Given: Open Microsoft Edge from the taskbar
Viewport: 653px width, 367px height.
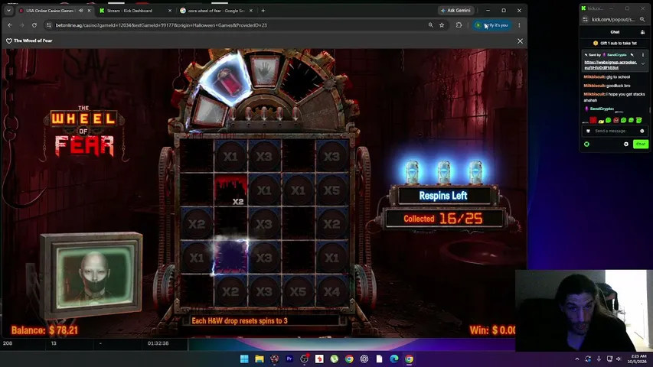Looking at the screenshot, I should click(394, 359).
